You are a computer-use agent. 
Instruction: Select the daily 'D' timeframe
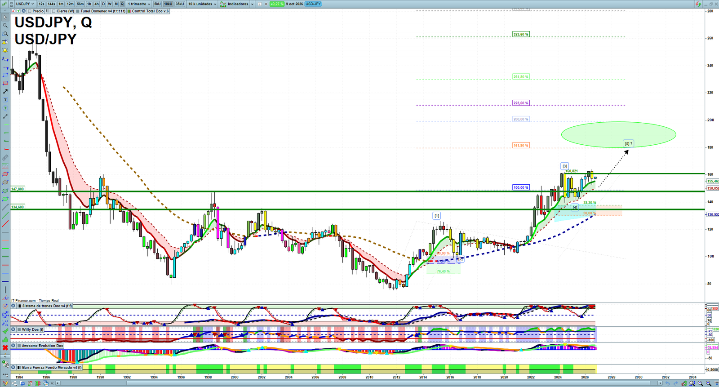[x=103, y=4]
